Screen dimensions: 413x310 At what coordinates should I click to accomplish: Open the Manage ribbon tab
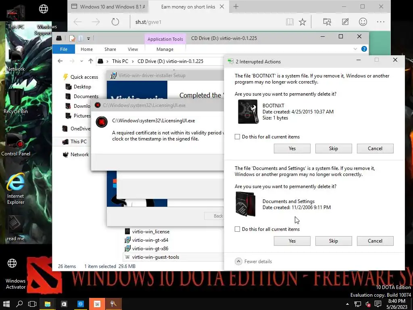click(165, 49)
